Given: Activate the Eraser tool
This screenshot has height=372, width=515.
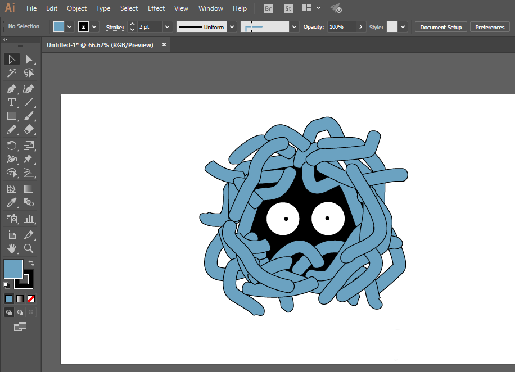Looking at the screenshot, I should pos(29,129).
